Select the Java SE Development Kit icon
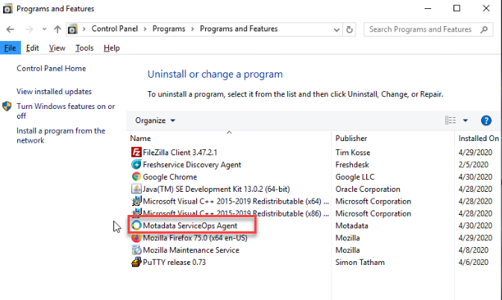 (x=136, y=189)
